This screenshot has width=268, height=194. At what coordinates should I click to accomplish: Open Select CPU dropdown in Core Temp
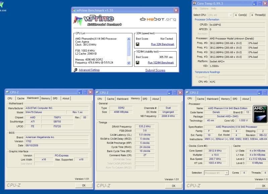[x=230, y=15]
